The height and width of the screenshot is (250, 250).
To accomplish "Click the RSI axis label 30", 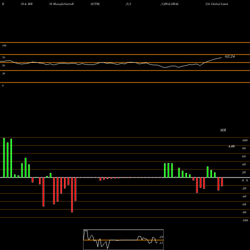I will (x=3, y=73).
